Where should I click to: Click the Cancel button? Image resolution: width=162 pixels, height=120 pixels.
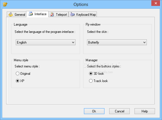tap(119, 111)
